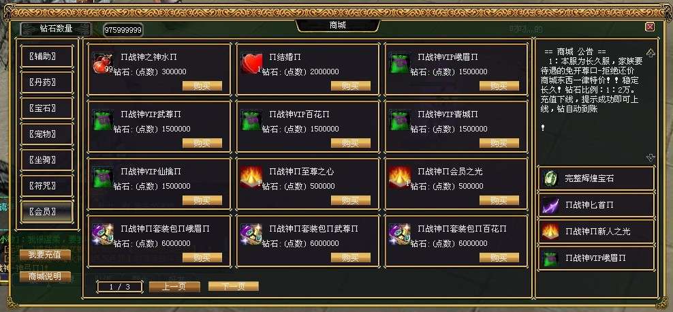Select the 完整辉煌宝石 gem icon in sidebar
The width and height of the screenshot is (673, 312).
tap(550, 178)
